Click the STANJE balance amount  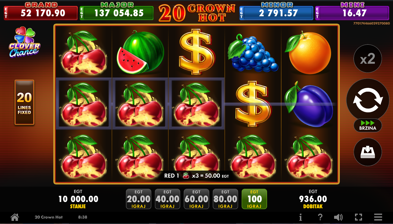pyautogui.click(x=78, y=199)
